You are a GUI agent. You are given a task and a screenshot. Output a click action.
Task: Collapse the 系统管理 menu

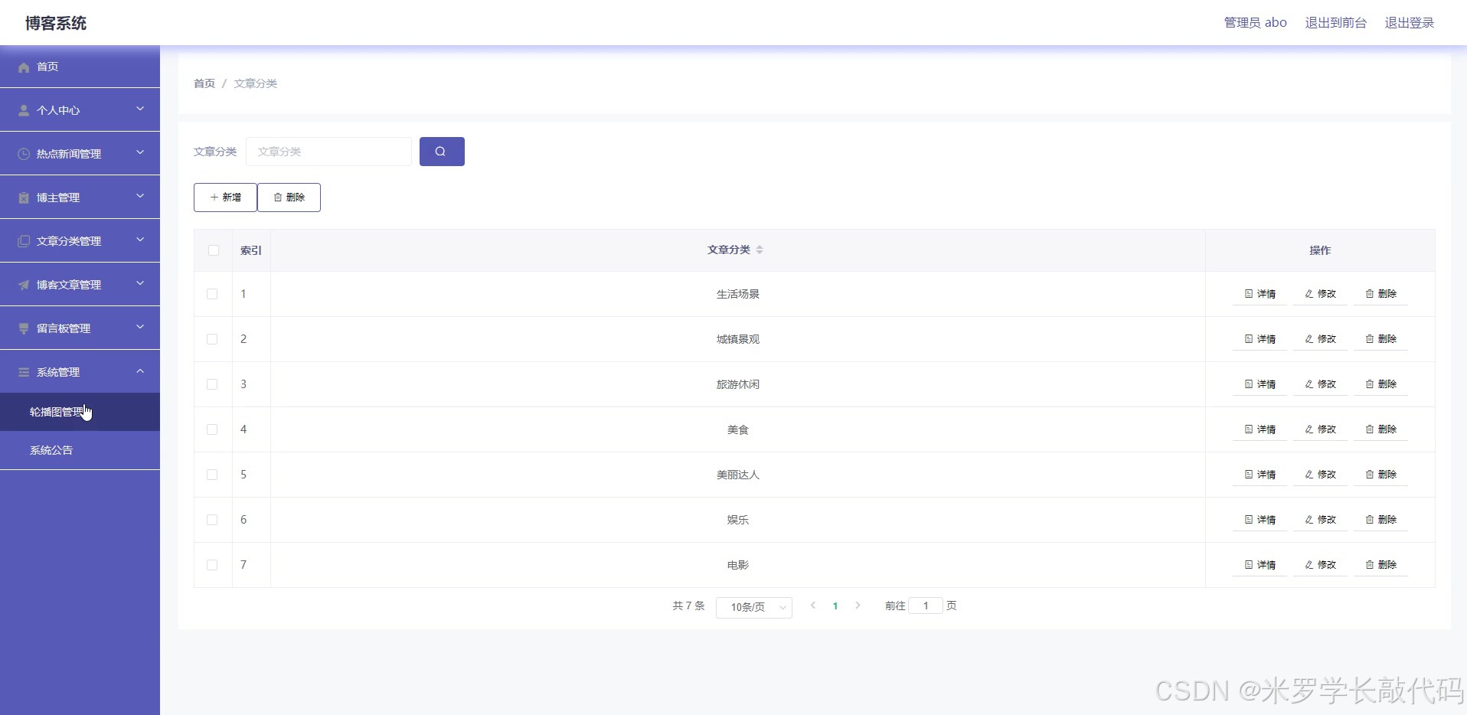click(x=80, y=371)
